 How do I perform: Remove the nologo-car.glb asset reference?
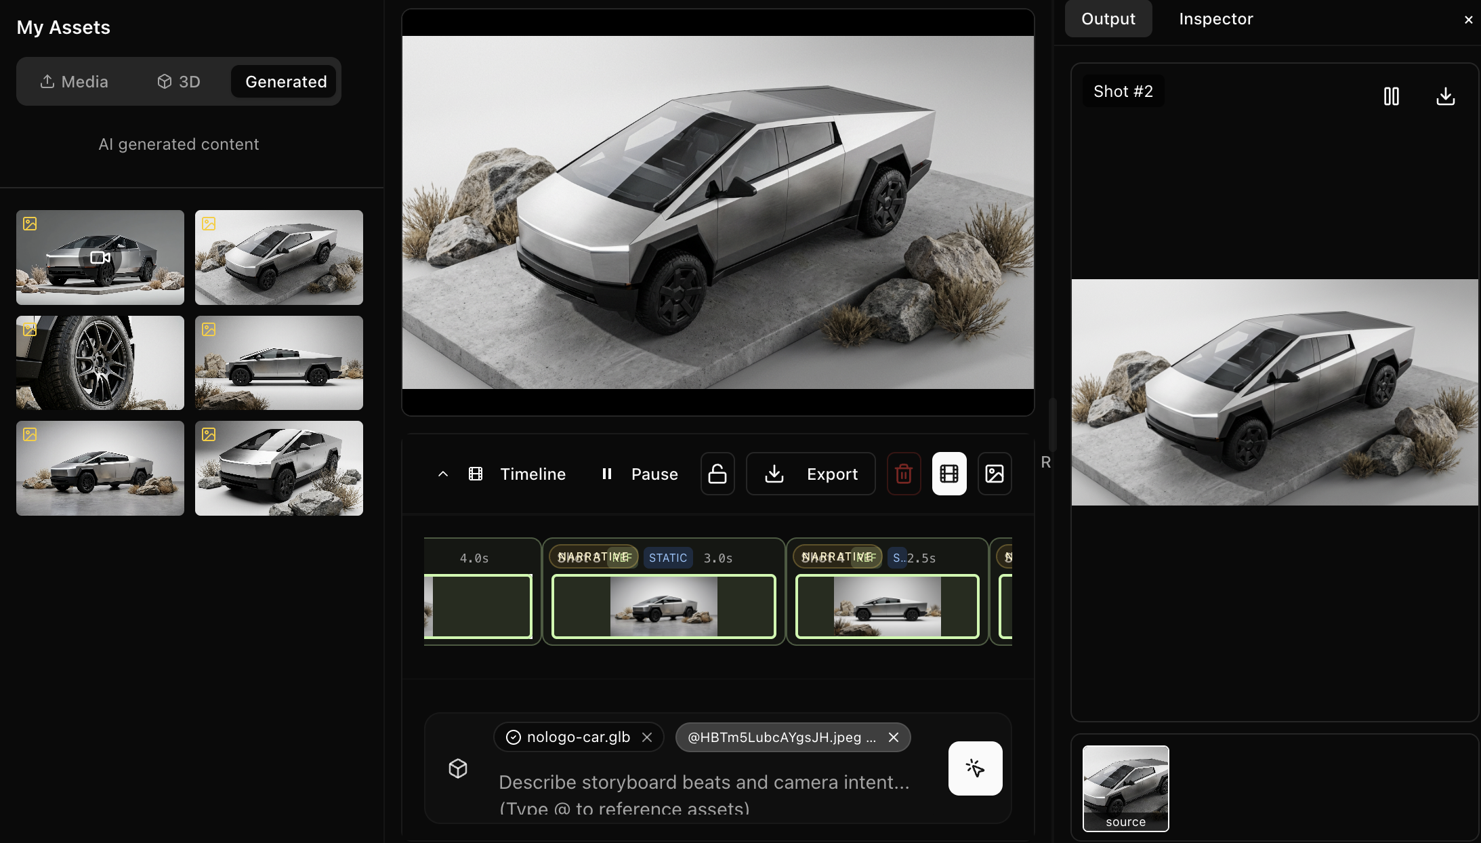click(x=646, y=737)
